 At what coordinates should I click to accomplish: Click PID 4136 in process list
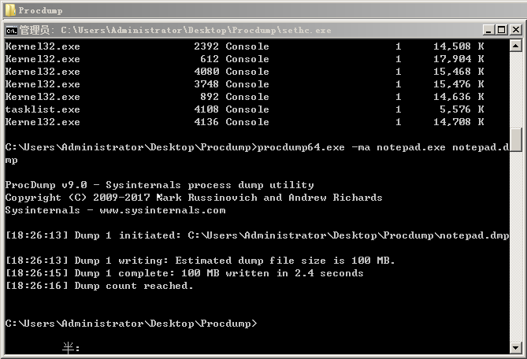206,121
